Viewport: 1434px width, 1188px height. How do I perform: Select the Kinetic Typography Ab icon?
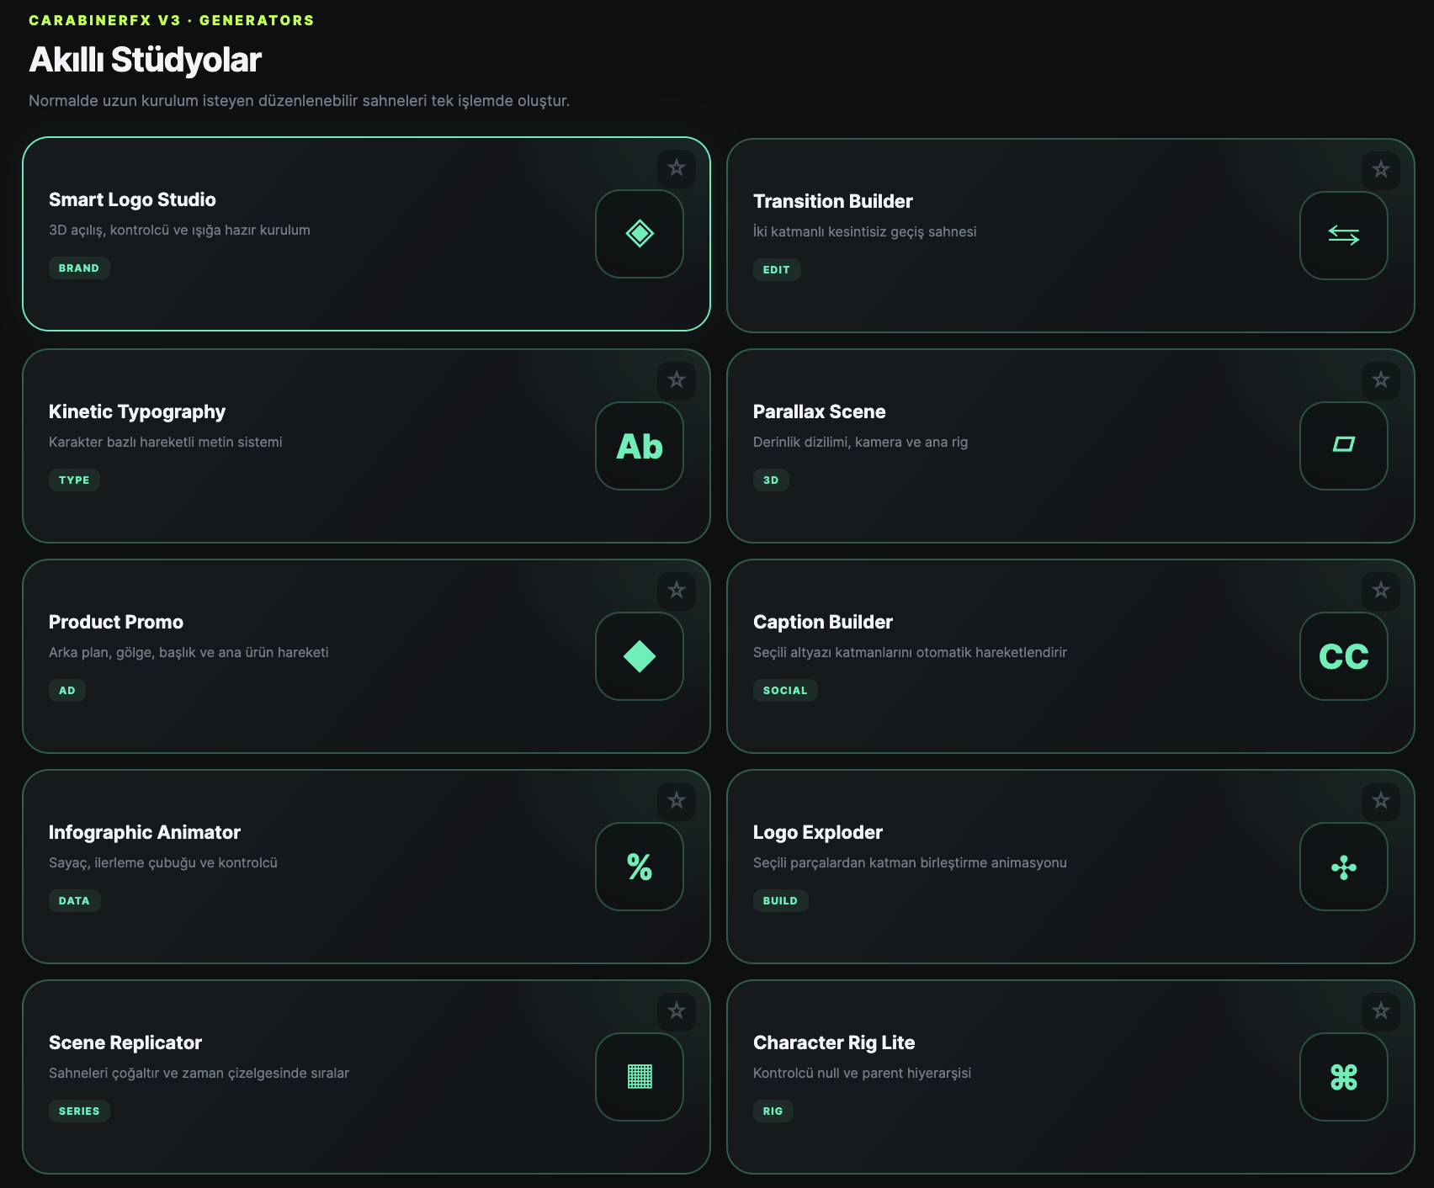click(640, 446)
